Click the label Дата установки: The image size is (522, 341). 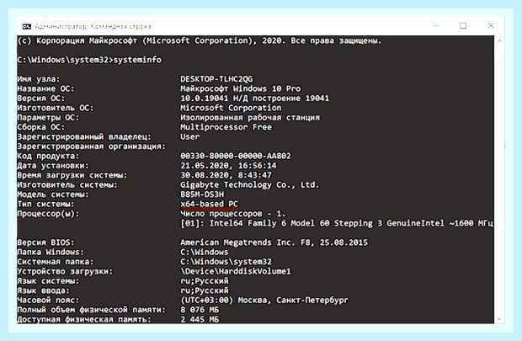click(53, 166)
